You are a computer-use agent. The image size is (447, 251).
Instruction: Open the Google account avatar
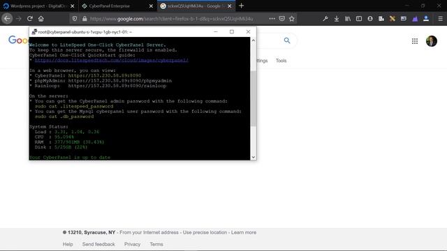point(432,41)
